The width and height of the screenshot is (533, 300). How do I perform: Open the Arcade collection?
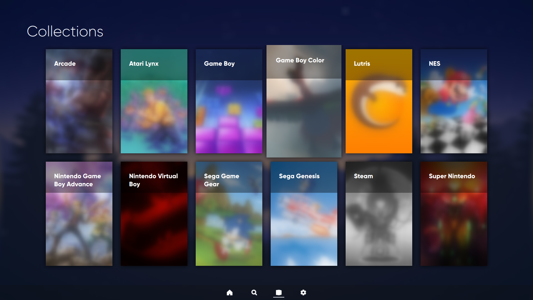tap(79, 101)
